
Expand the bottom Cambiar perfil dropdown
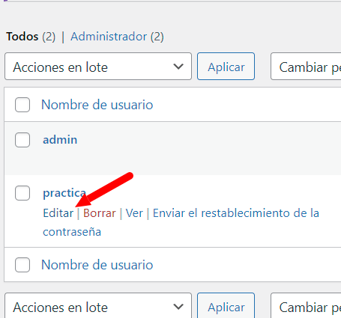click(306, 306)
